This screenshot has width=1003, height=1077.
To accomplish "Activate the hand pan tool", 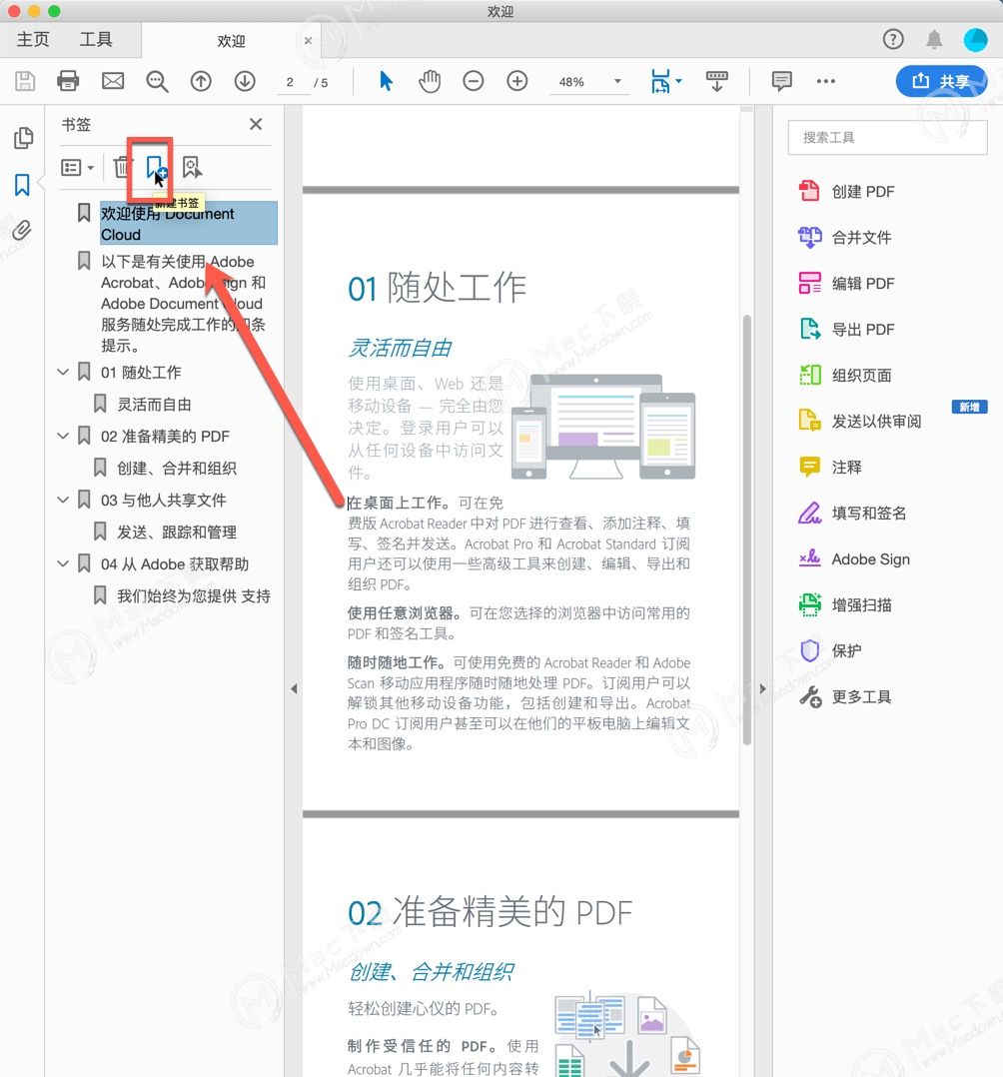I will pyautogui.click(x=430, y=81).
